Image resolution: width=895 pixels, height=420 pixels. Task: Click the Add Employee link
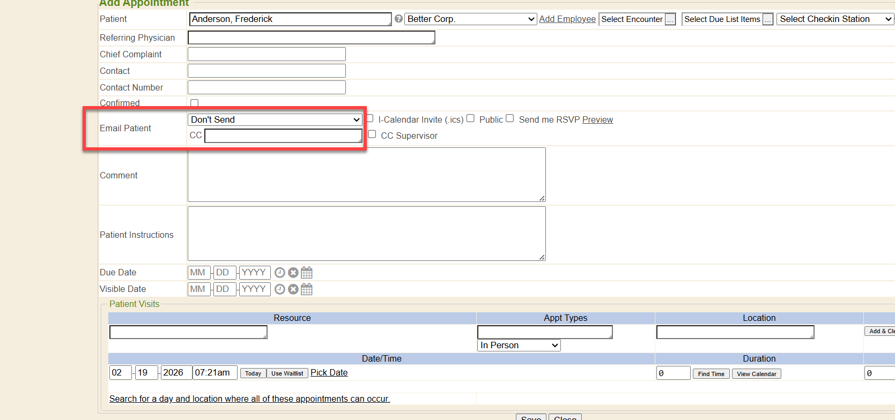(567, 19)
